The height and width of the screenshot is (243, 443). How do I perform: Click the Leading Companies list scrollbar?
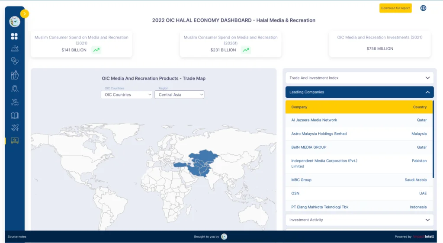point(433,139)
